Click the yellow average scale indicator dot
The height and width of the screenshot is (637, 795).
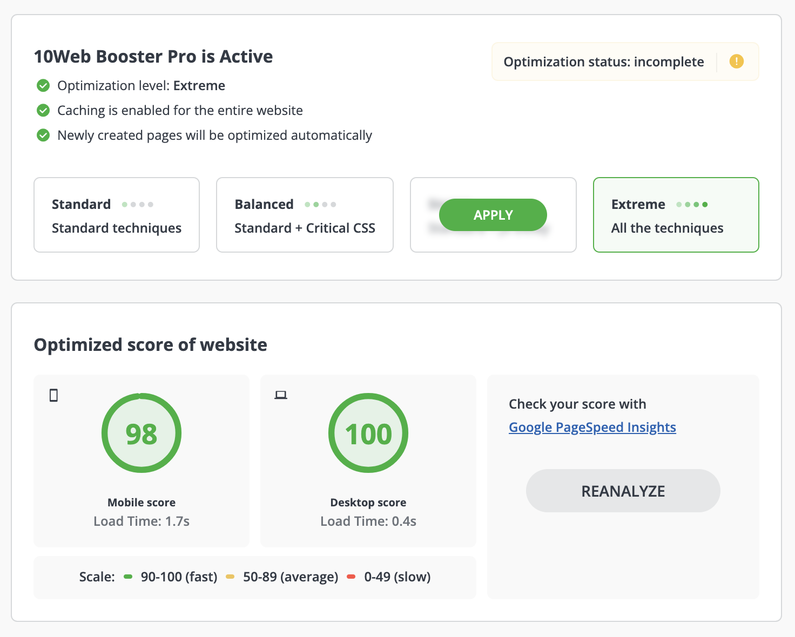(x=231, y=577)
